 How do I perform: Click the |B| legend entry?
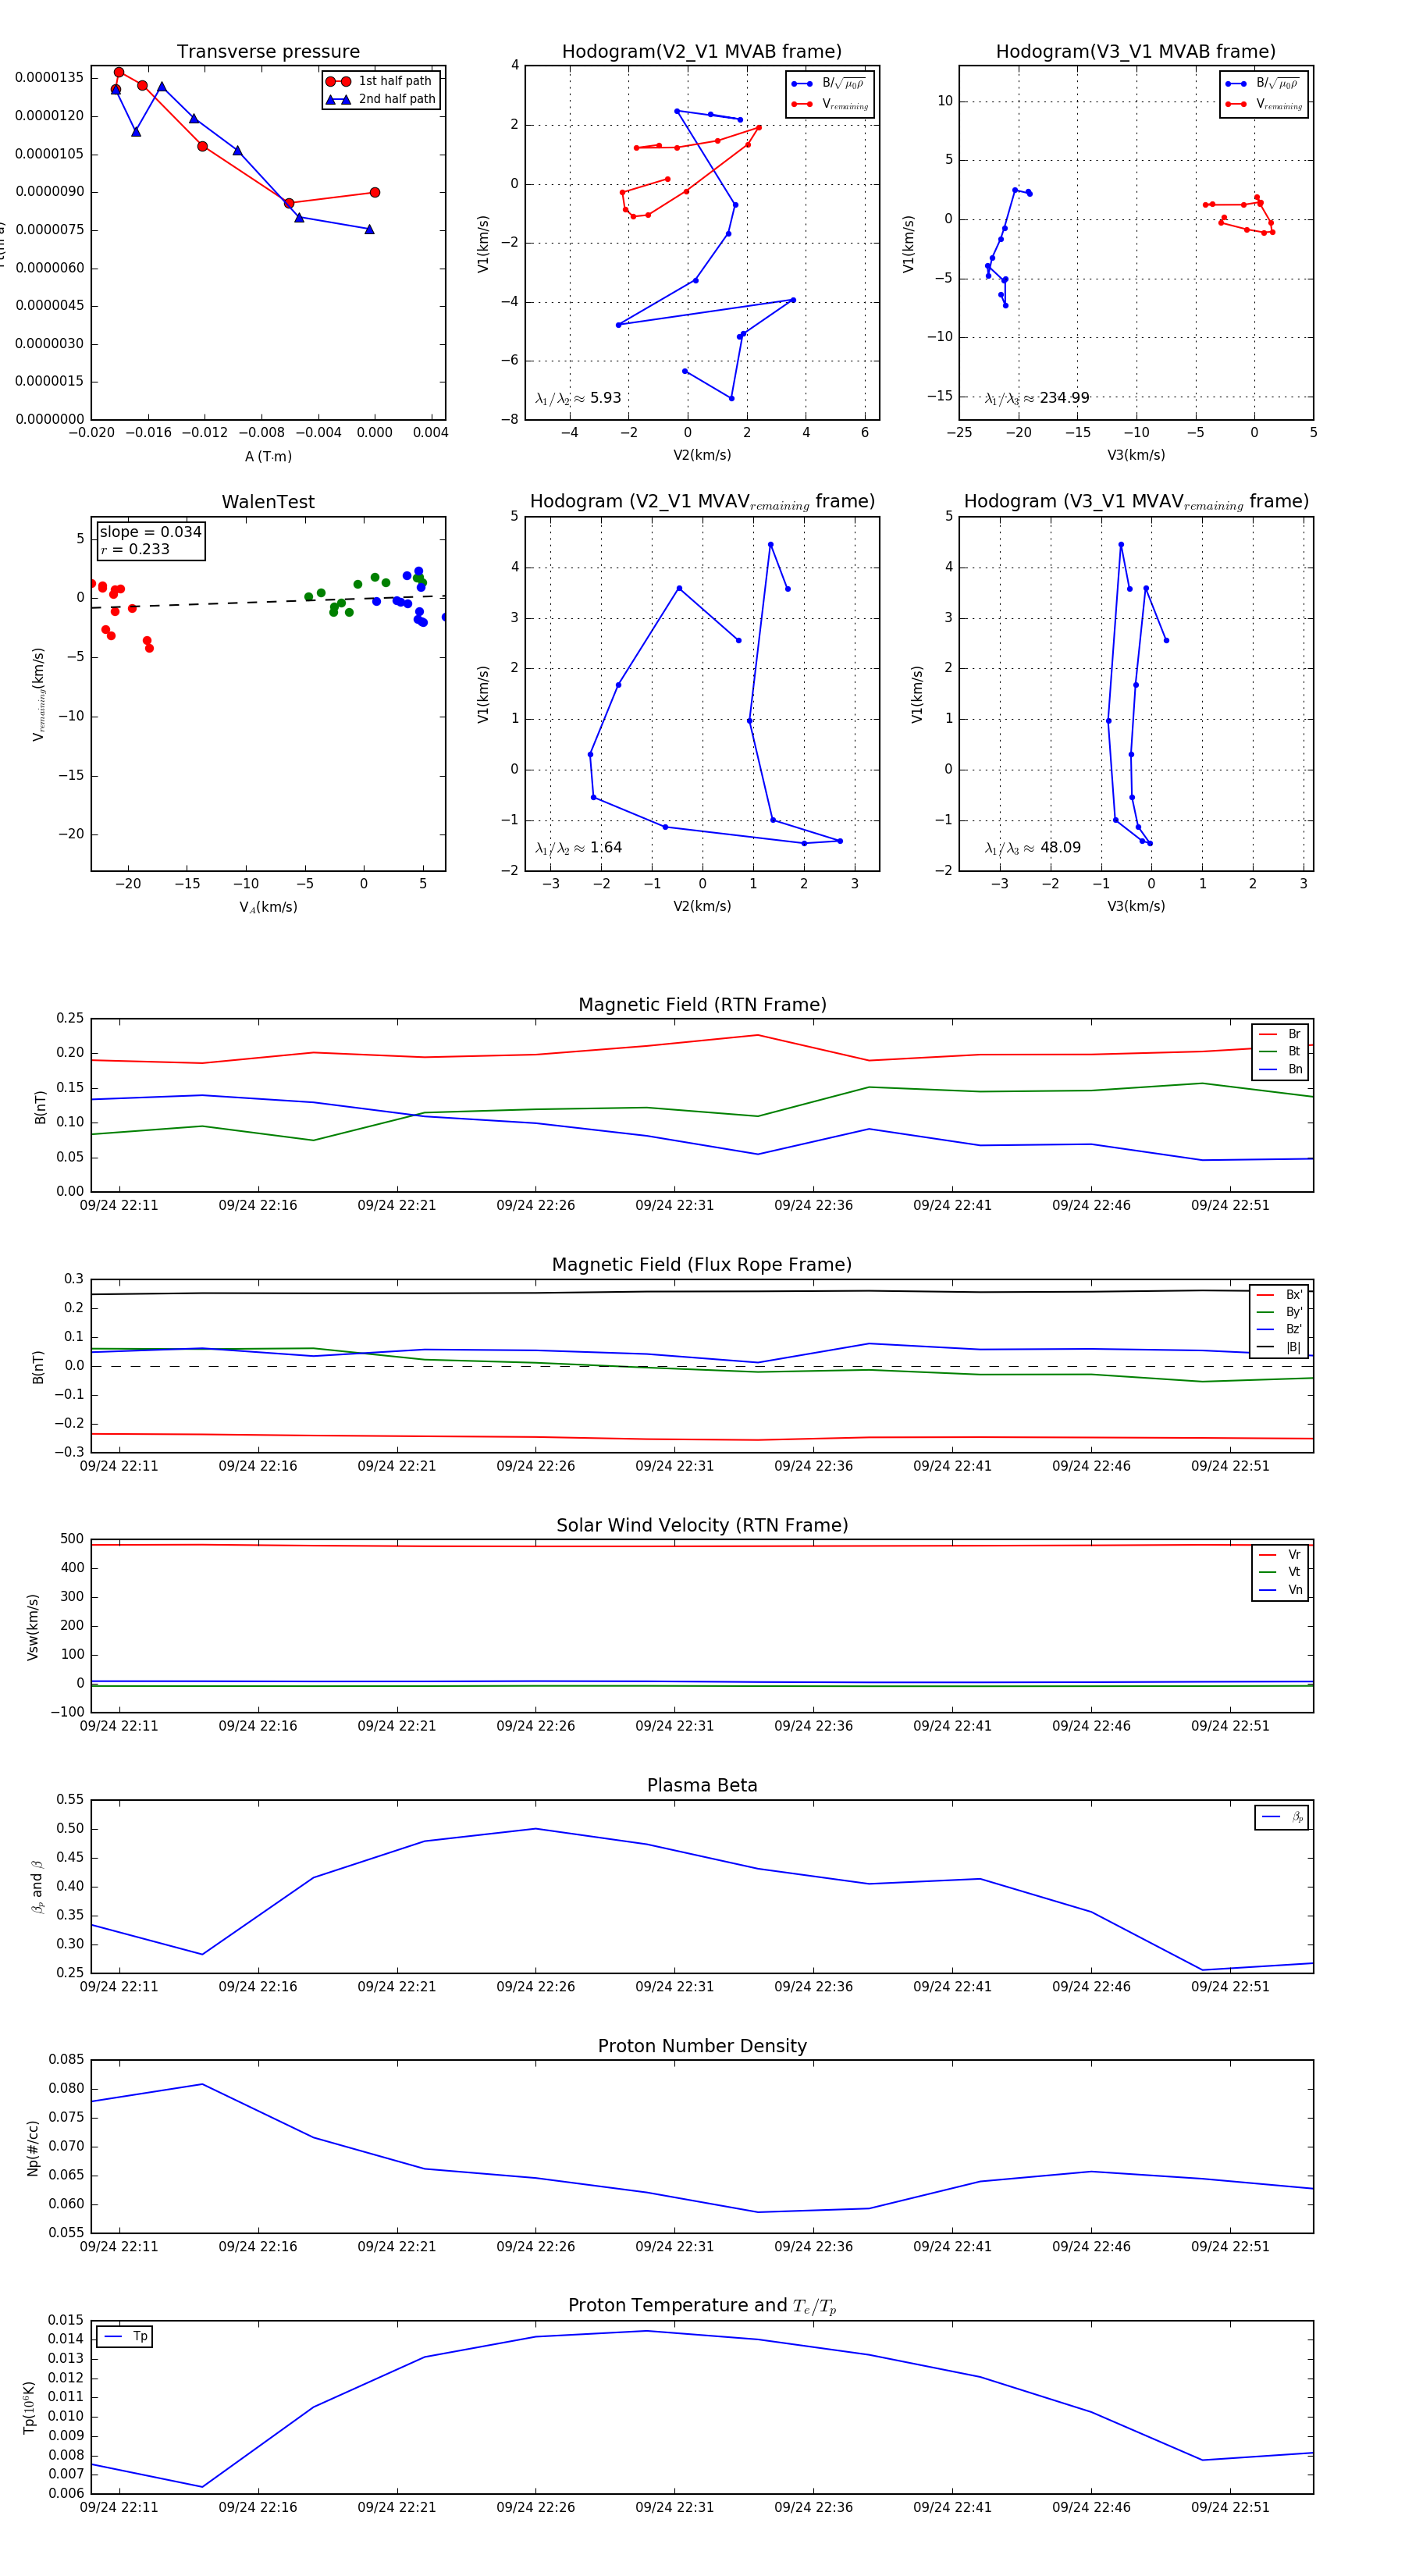(1280, 1347)
